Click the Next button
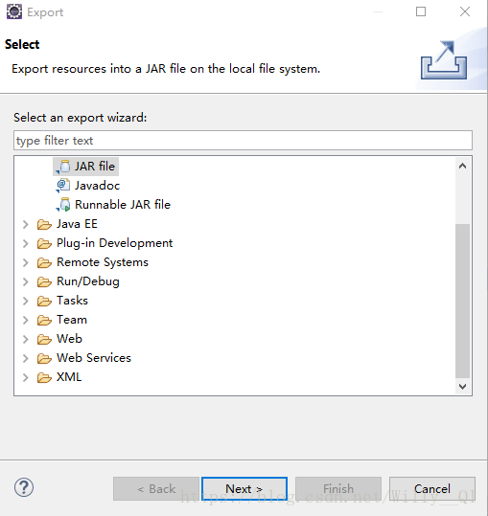488x516 pixels. [x=244, y=488]
